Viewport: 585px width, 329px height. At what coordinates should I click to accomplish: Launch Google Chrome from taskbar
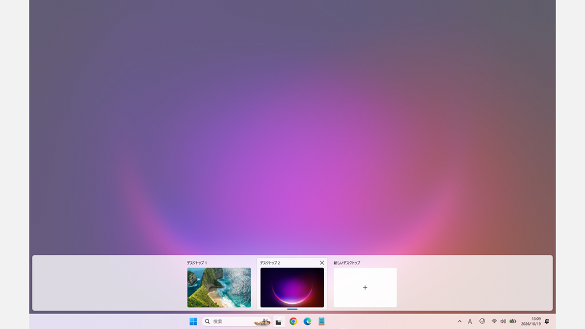[x=293, y=321]
